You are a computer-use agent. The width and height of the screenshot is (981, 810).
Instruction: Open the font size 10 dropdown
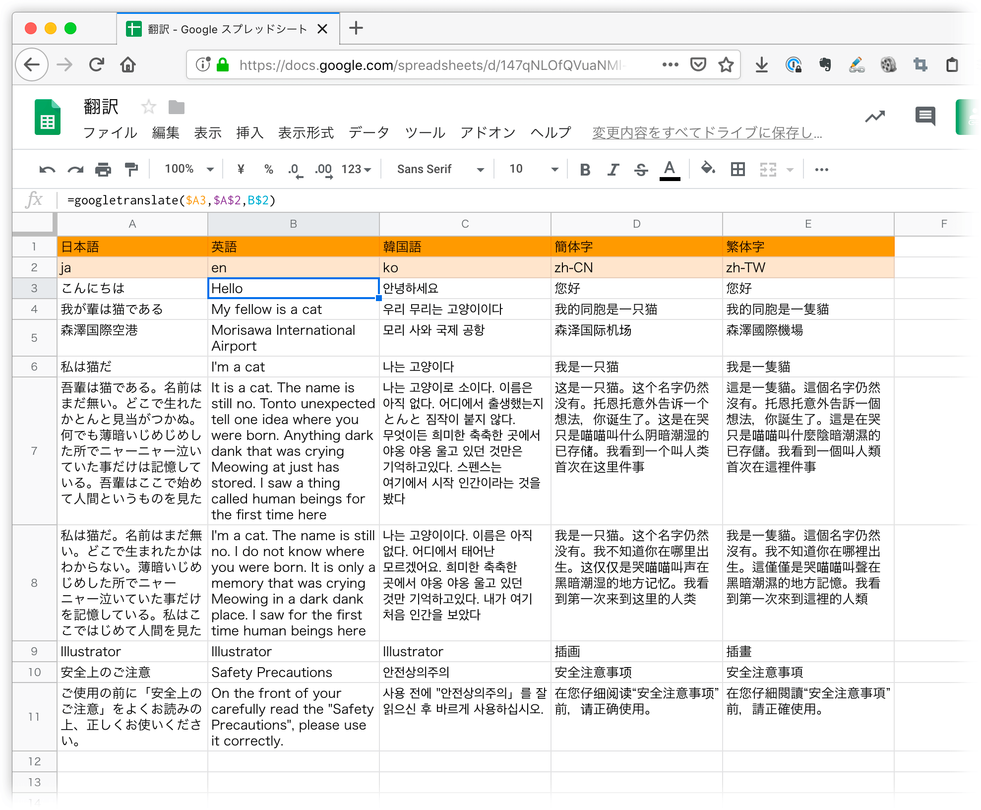(x=533, y=169)
